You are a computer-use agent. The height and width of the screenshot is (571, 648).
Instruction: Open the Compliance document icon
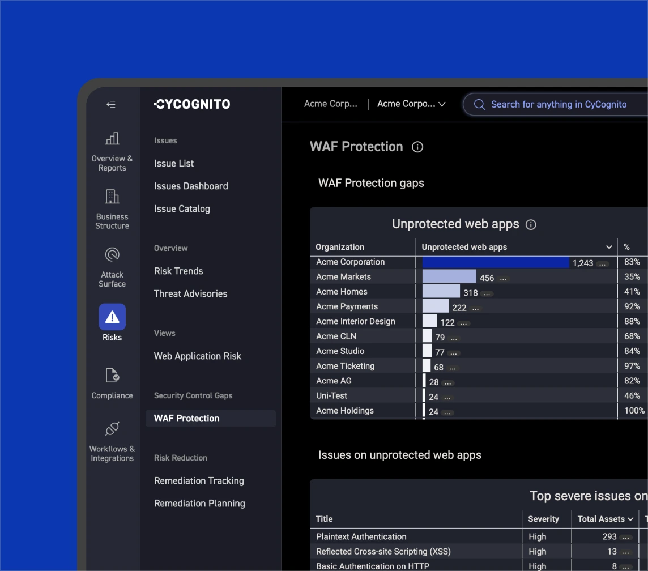coord(112,376)
